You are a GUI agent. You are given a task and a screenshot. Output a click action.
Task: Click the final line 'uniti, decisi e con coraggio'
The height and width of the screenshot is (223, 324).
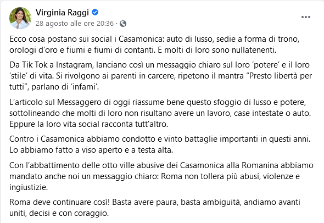coord(59,213)
